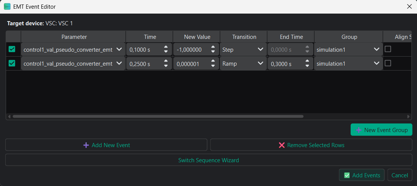This screenshot has width=417, height=186.
Task: Click the red X icon beside Remove Selected Rows
Action: coord(282,145)
